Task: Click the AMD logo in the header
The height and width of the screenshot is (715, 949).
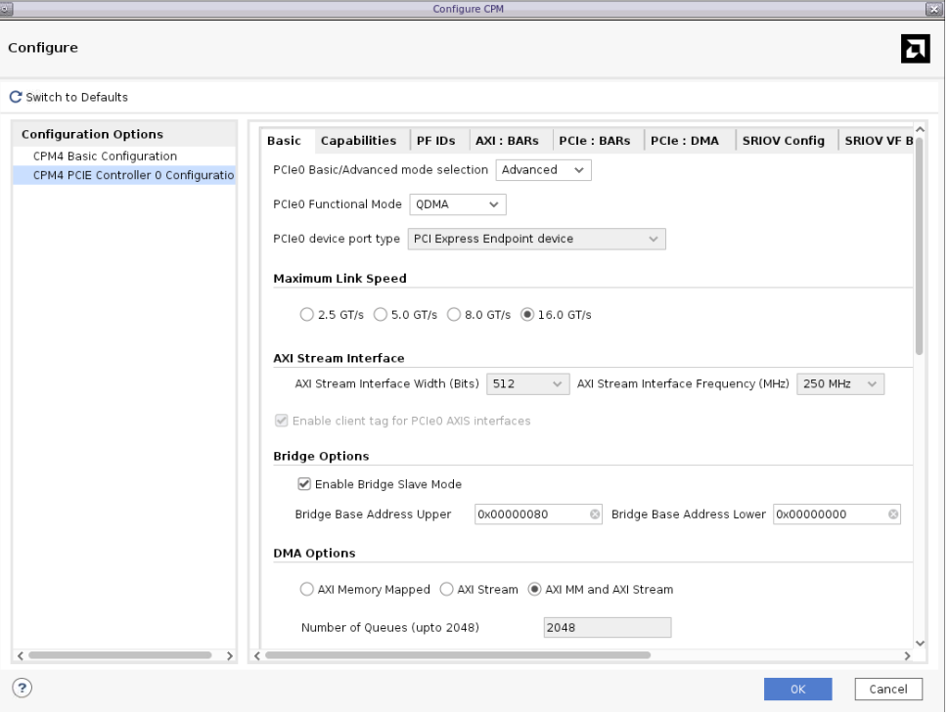Action: pyautogui.click(x=916, y=47)
